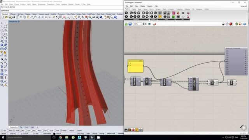The height and width of the screenshot is (140, 249).
Task: Click the Rhino Command input field
Action: [x=66, y=10]
